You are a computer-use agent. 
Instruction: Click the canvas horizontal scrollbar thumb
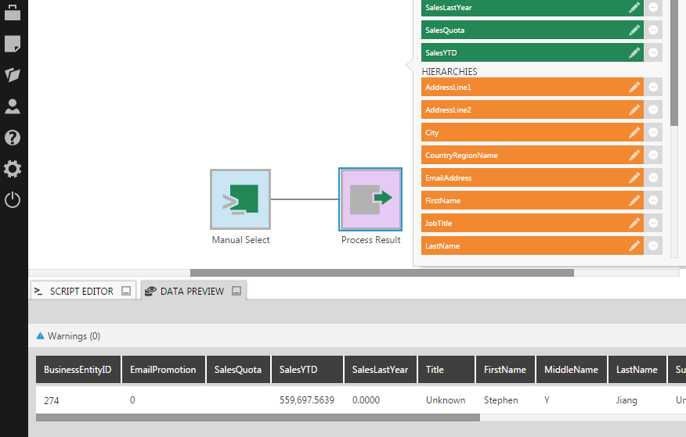tap(382, 273)
